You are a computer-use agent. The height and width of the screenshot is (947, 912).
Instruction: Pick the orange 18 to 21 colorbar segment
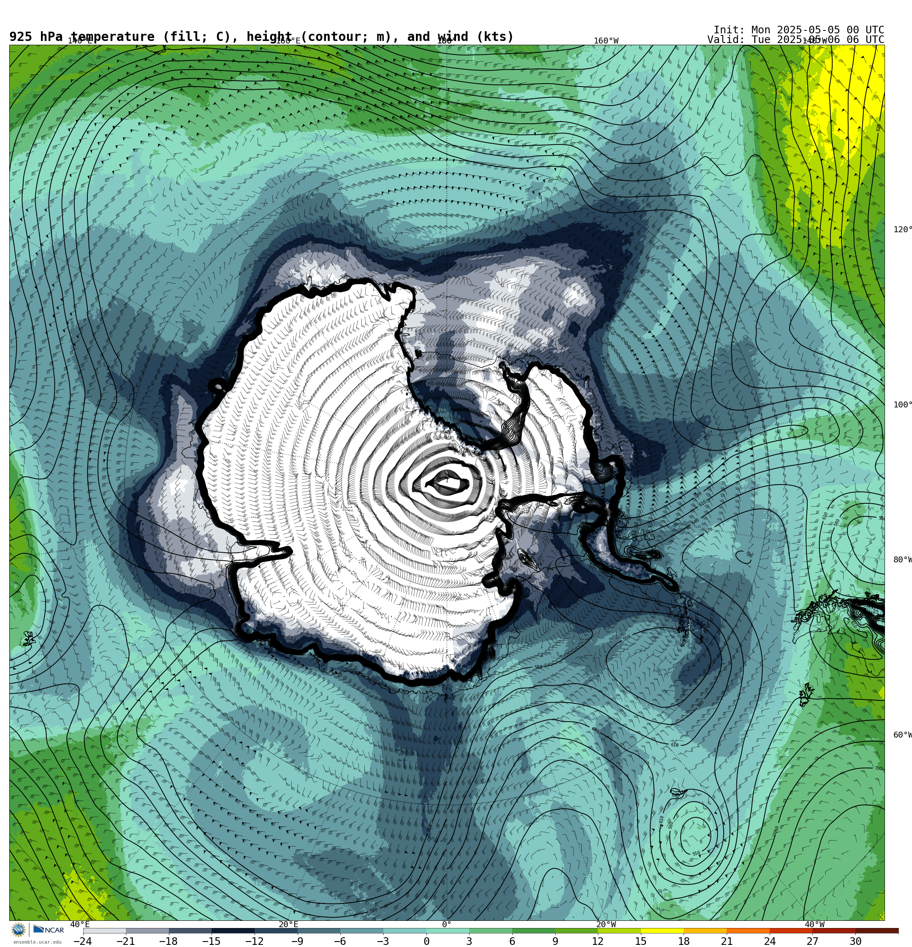[705, 931]
